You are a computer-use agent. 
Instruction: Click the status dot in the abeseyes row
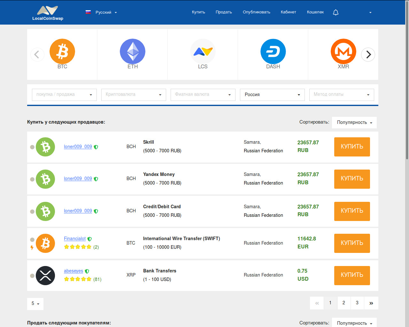click(32, 276)
